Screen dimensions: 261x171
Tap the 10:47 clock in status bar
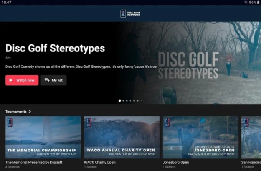(7, 2)
